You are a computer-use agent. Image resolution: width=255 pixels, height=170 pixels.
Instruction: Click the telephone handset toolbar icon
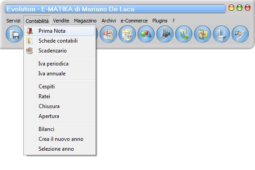[240, 34]
